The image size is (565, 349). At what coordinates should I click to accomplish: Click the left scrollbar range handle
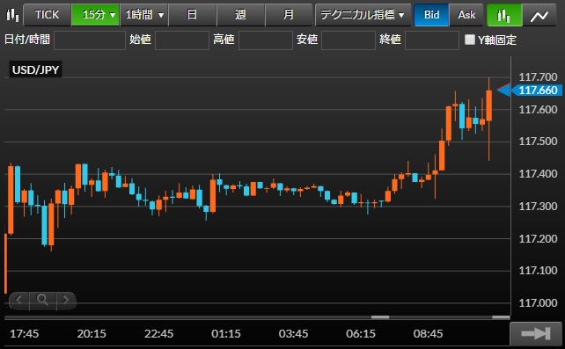tap(380, 317)
